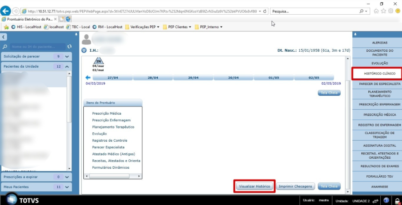402x205 pixels.
Task: Click lower Tela Cheia button
Action: click(329, 186)
